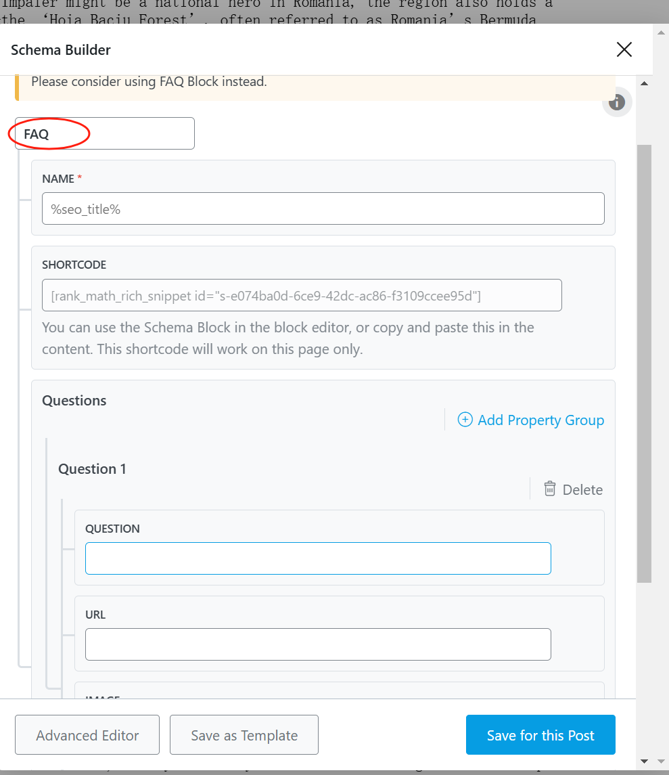Click the Questions group heading
The width and height of the screenshot is (669, 775).
[74, 400]
